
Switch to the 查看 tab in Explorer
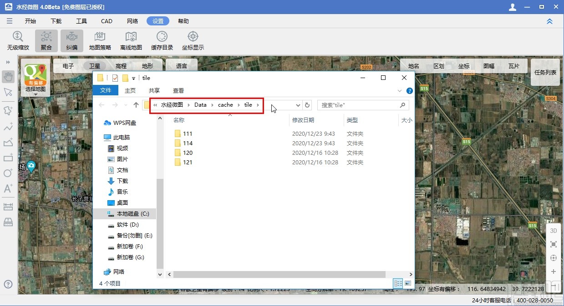click(178, 90)
